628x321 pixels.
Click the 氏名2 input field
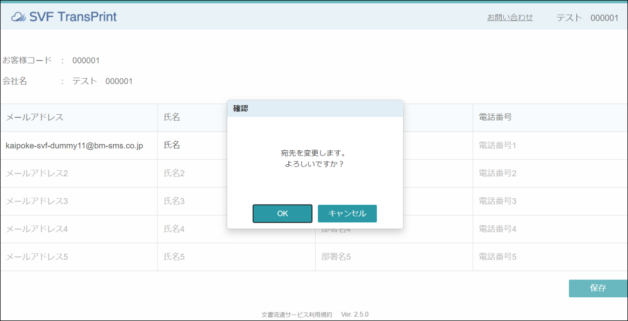pyautogui.click(x=193, y=173)
